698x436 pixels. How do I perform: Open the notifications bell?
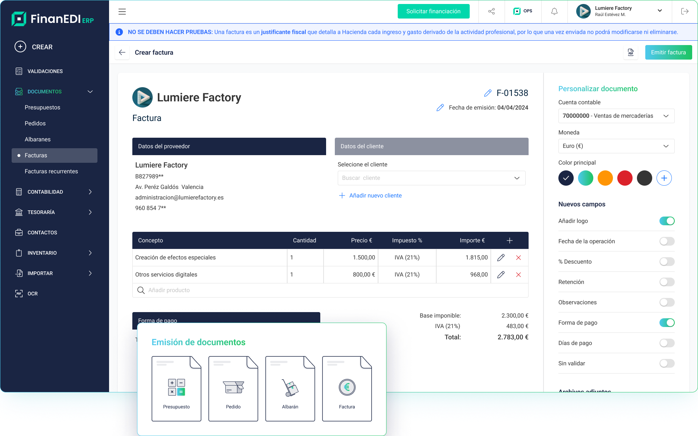tap(554, 11)
